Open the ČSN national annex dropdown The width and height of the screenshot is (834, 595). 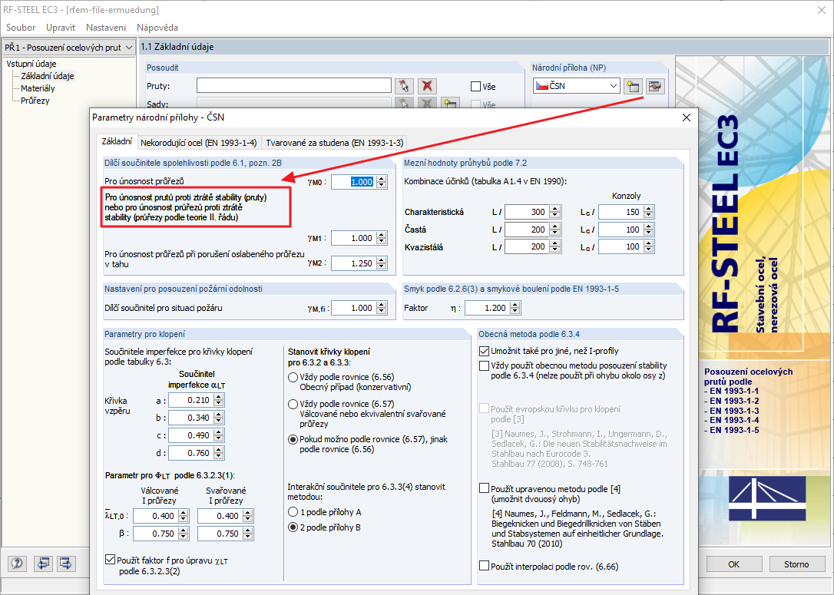(x=614, y=86)
